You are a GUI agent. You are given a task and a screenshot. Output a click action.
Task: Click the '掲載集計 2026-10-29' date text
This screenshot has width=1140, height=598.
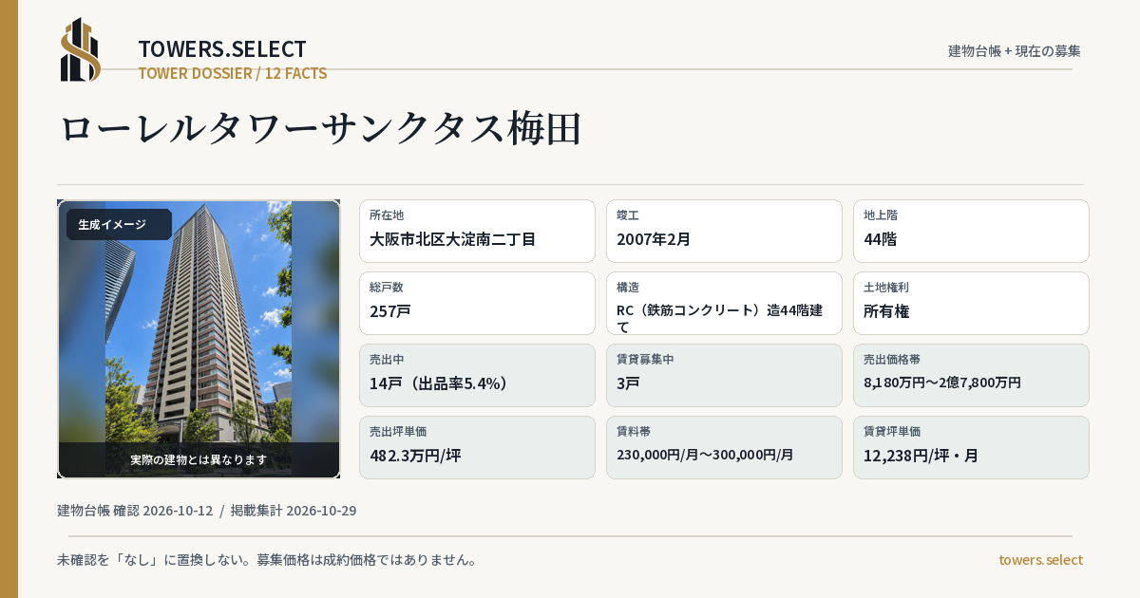pos(294,511)
